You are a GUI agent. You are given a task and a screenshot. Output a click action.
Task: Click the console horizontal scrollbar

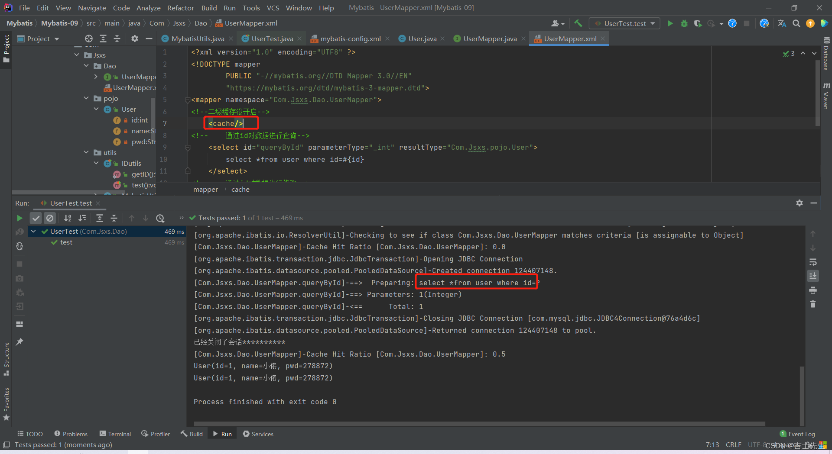click(x=479, y=424)
